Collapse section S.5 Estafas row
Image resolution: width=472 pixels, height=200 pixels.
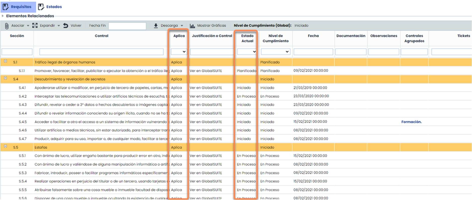pyautogui.click(x=5, y=146)
